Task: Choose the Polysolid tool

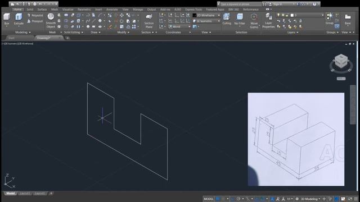Action: (35, 15)
